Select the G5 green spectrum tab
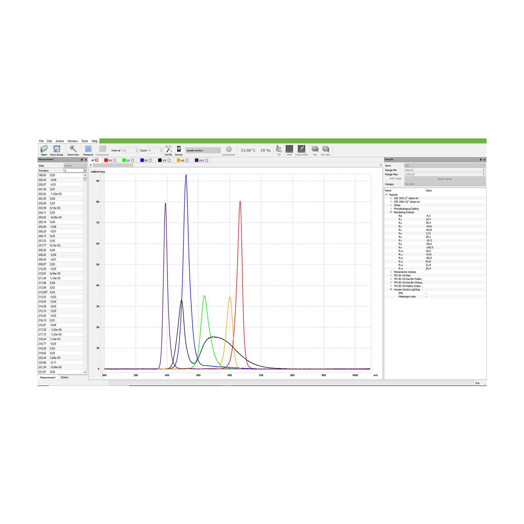The height and width of the screenshot is (524, 524). point(126,160)
